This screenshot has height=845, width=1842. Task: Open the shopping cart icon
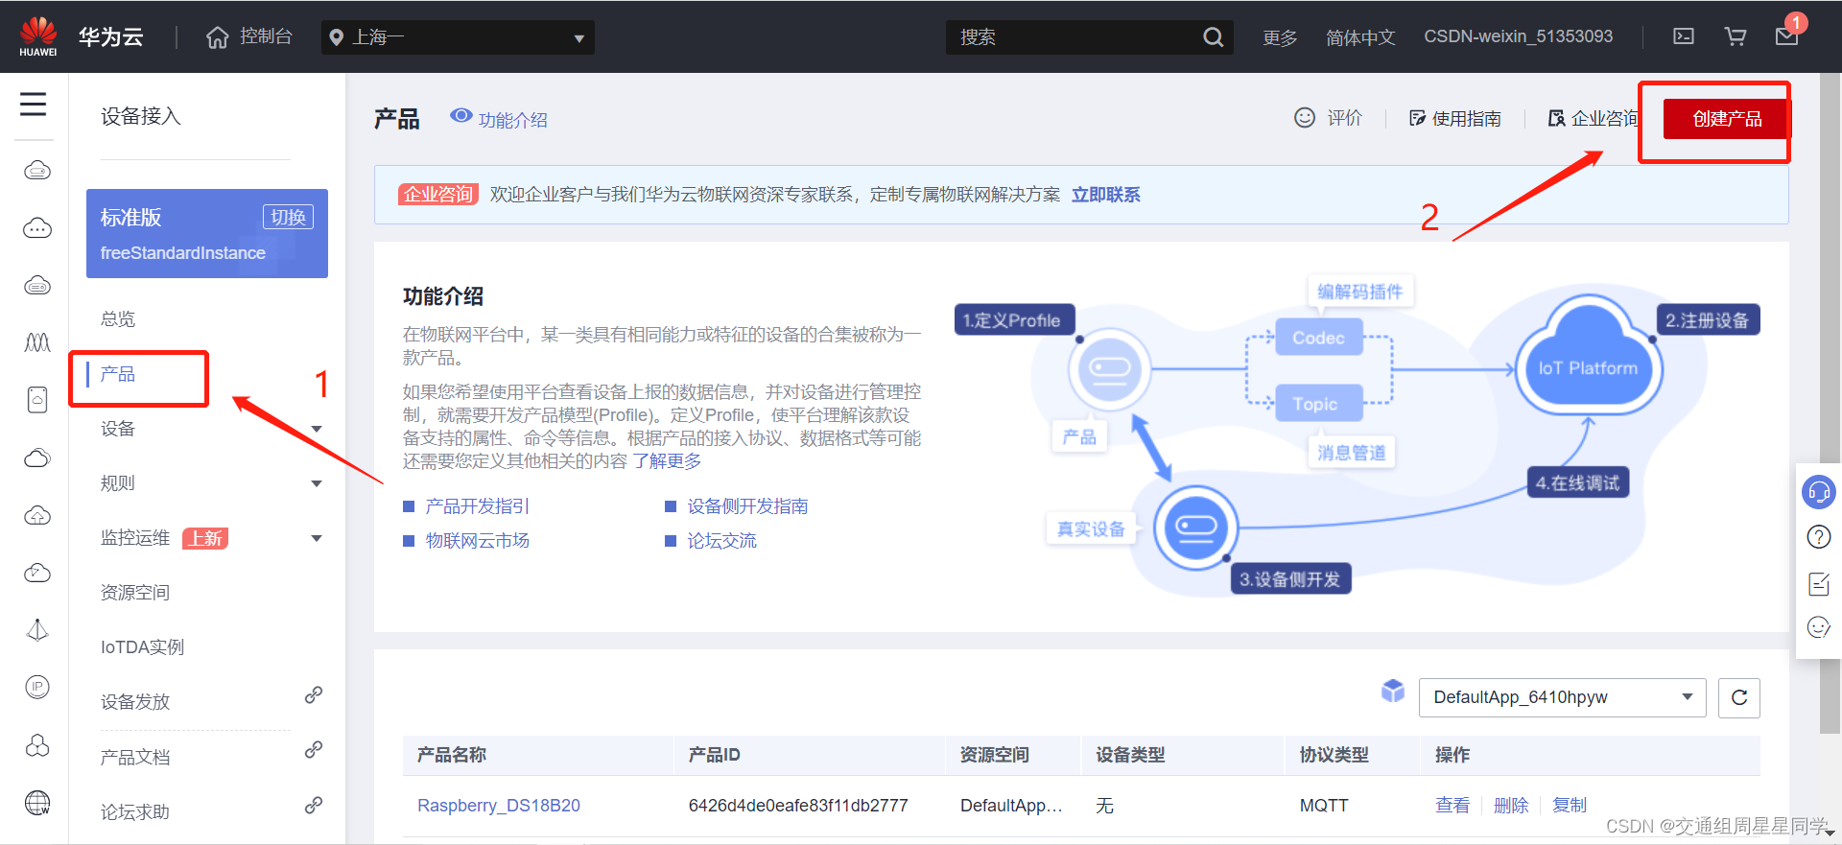tap(1735, 36)
